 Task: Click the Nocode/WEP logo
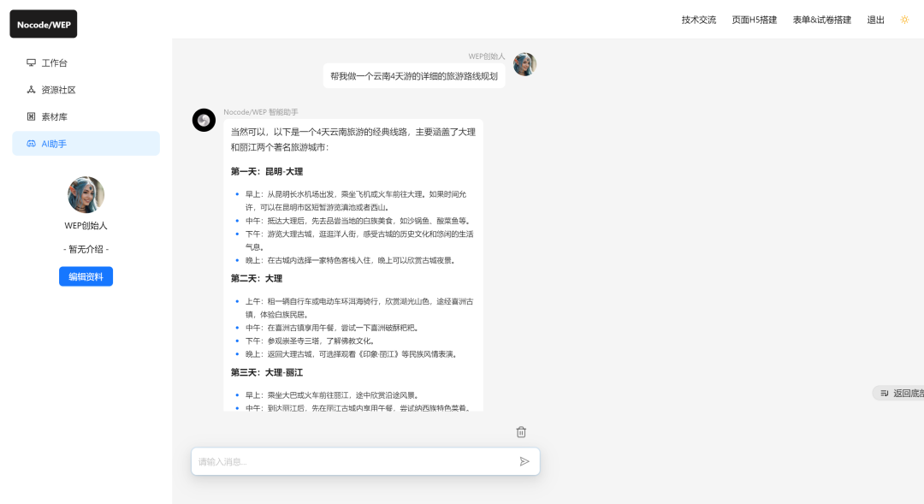coord(43,24)
